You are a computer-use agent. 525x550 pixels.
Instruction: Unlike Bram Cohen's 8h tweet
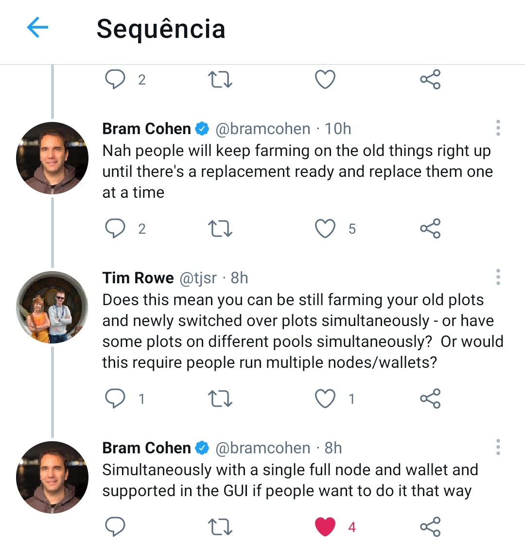[325, 527]
